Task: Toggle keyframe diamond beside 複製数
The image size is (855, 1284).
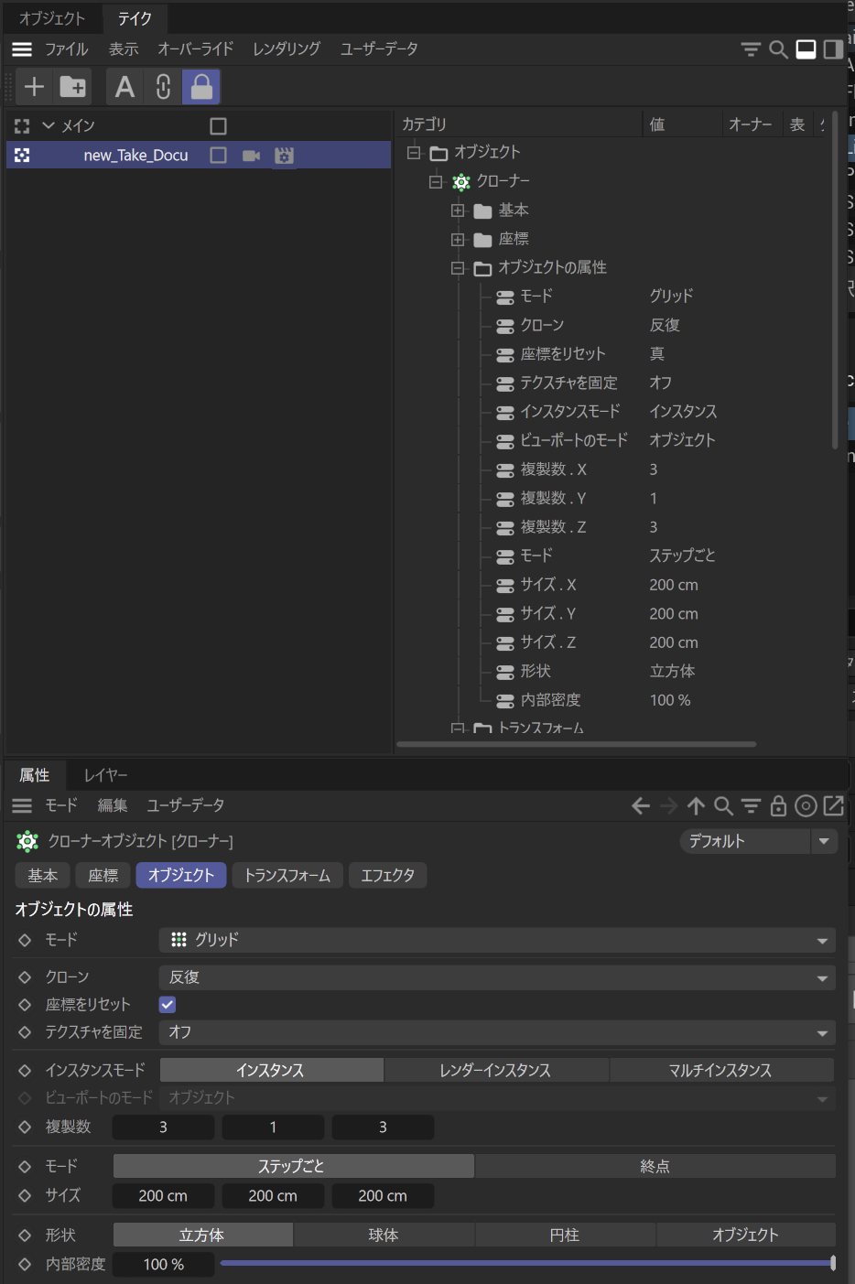Action: [25, 1128]
